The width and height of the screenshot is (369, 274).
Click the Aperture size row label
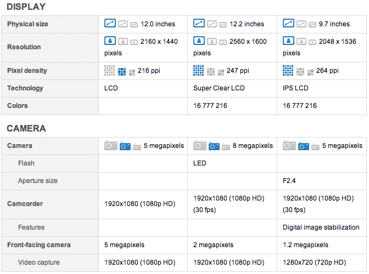[37, 181]
